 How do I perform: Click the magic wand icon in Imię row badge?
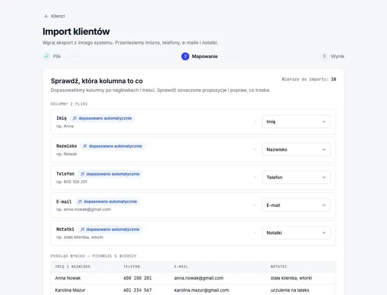pos(75,118)
